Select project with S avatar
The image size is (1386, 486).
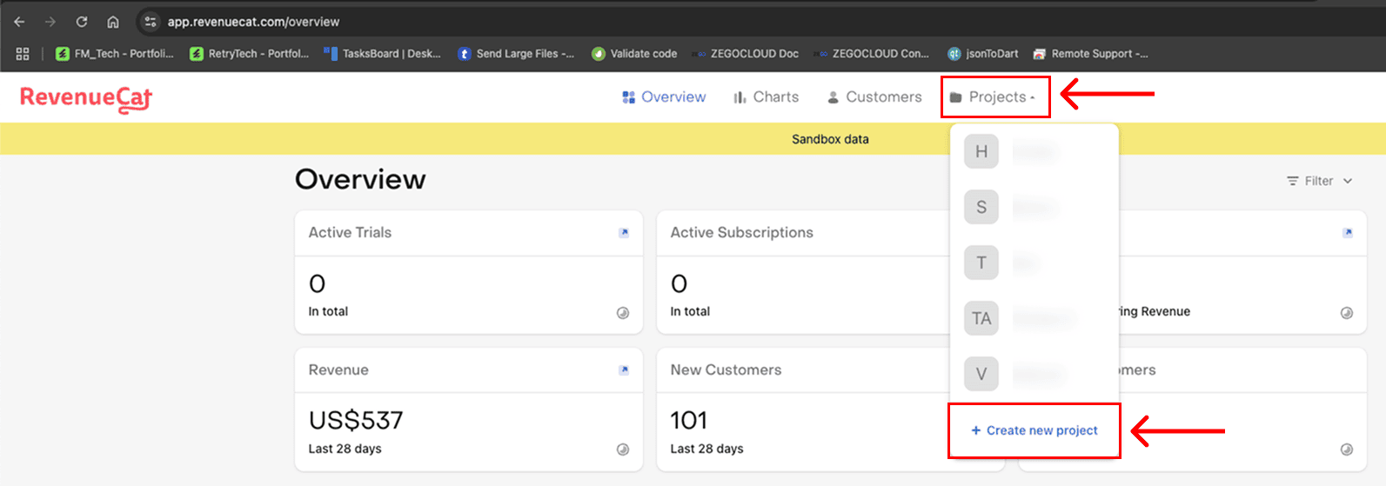[981, 207]
